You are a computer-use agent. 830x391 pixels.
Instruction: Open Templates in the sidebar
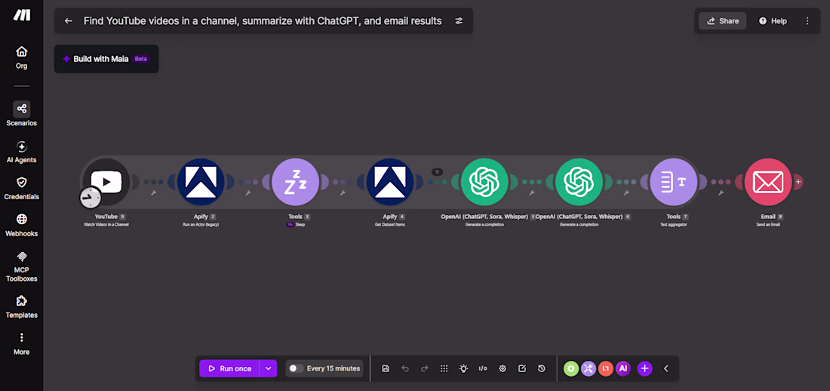coord(22,306)
